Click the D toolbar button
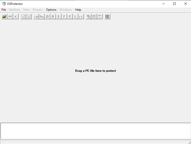 47,17
